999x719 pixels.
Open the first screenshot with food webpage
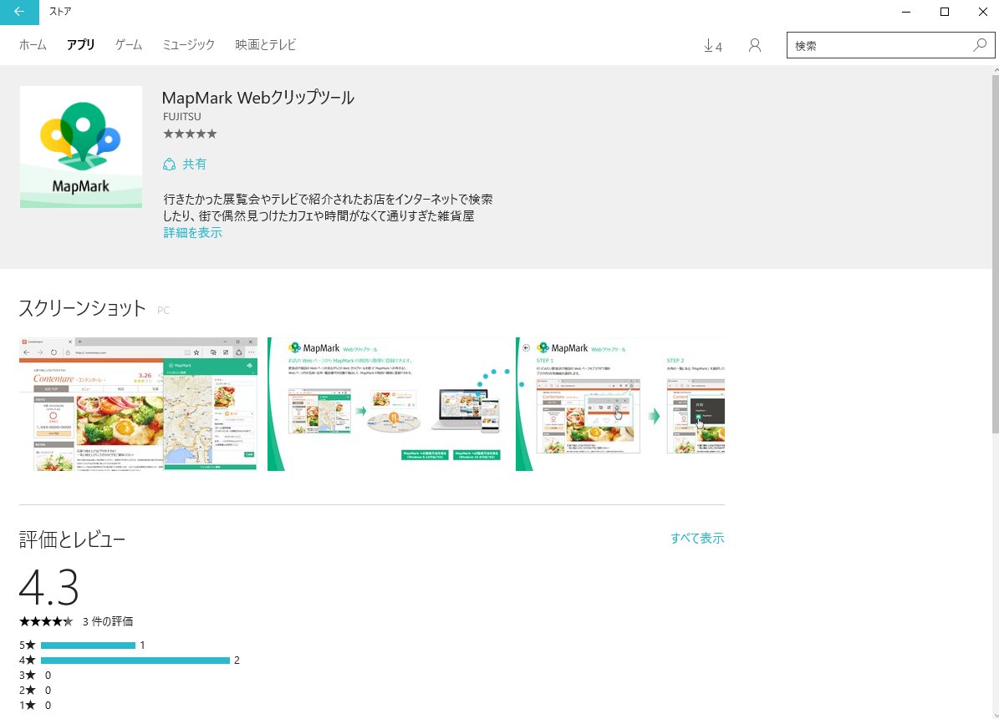(138, 404)
